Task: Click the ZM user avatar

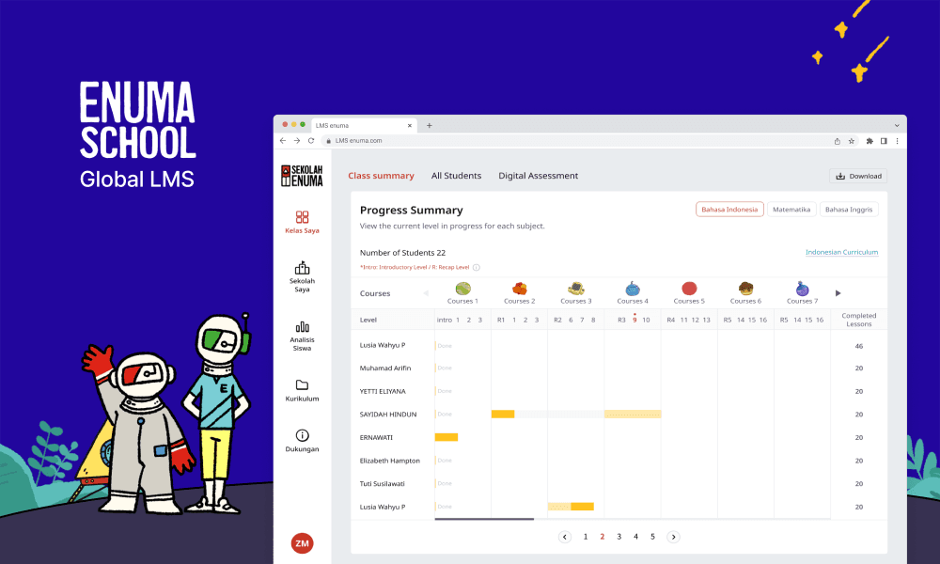Action: (x=302, y=543)
